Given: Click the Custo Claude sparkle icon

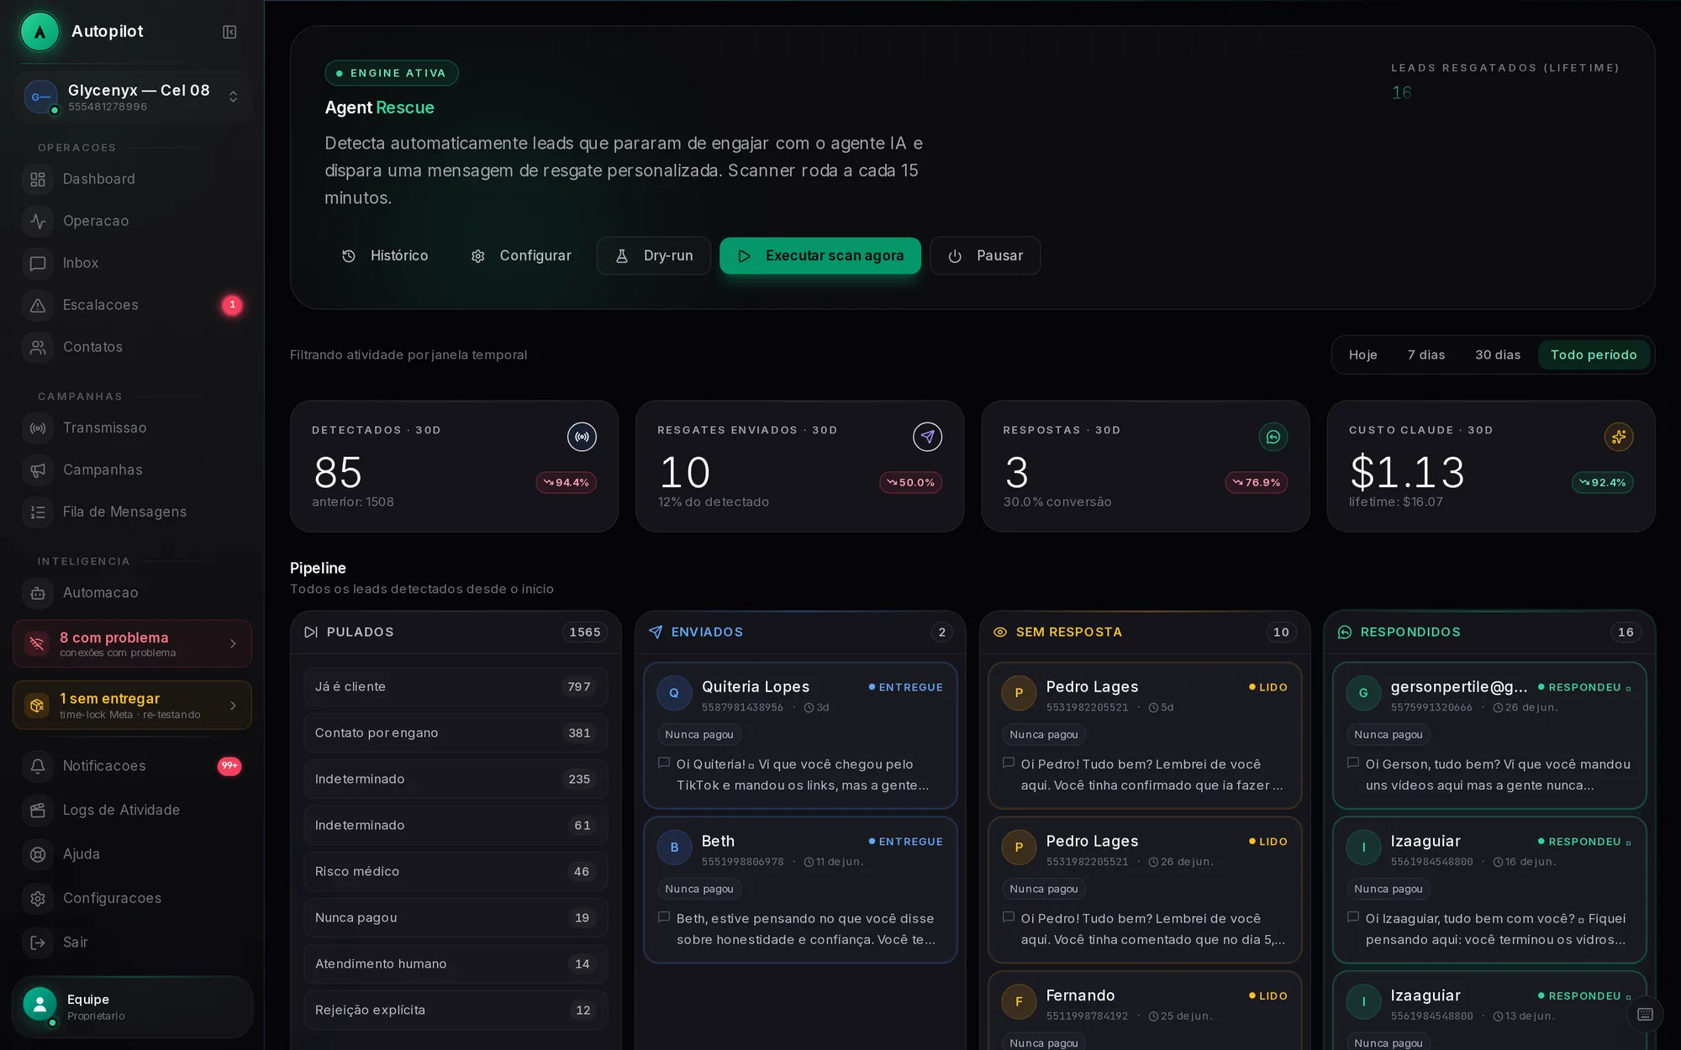Looking at the screenshot, I should 1619,437.
